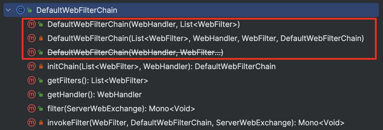
Task: Click the method icon beside initChain
Action: pyautogui.click(x=31, y=66)
